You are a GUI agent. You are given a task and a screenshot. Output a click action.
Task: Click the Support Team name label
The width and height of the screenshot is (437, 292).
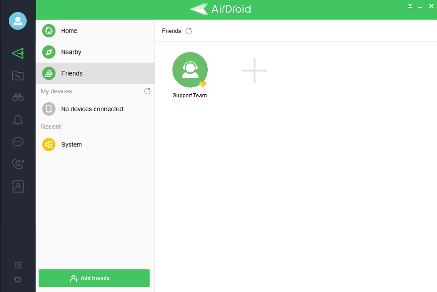(190, 96)
